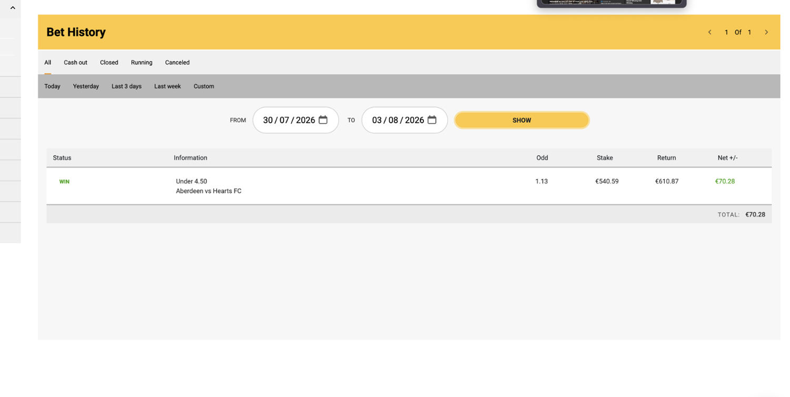
Task: Click 'Aberdeen vs Hearts FC' match text
Action: pos(209,191)
